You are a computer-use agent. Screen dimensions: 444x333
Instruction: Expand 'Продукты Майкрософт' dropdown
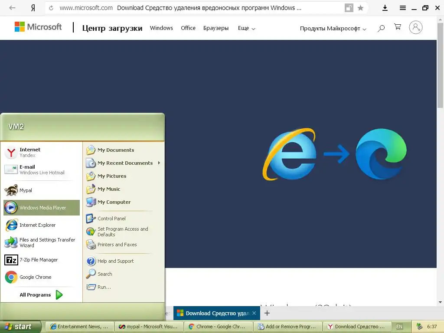[x=333, y=29]
